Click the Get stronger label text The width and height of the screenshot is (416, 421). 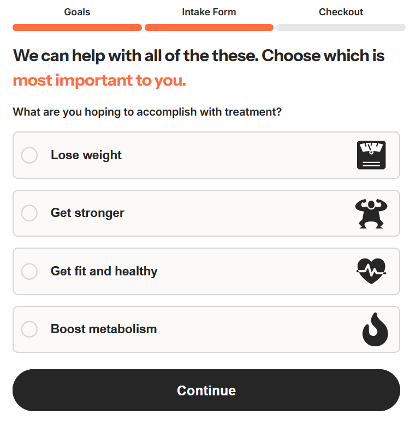tap(87, 213)
